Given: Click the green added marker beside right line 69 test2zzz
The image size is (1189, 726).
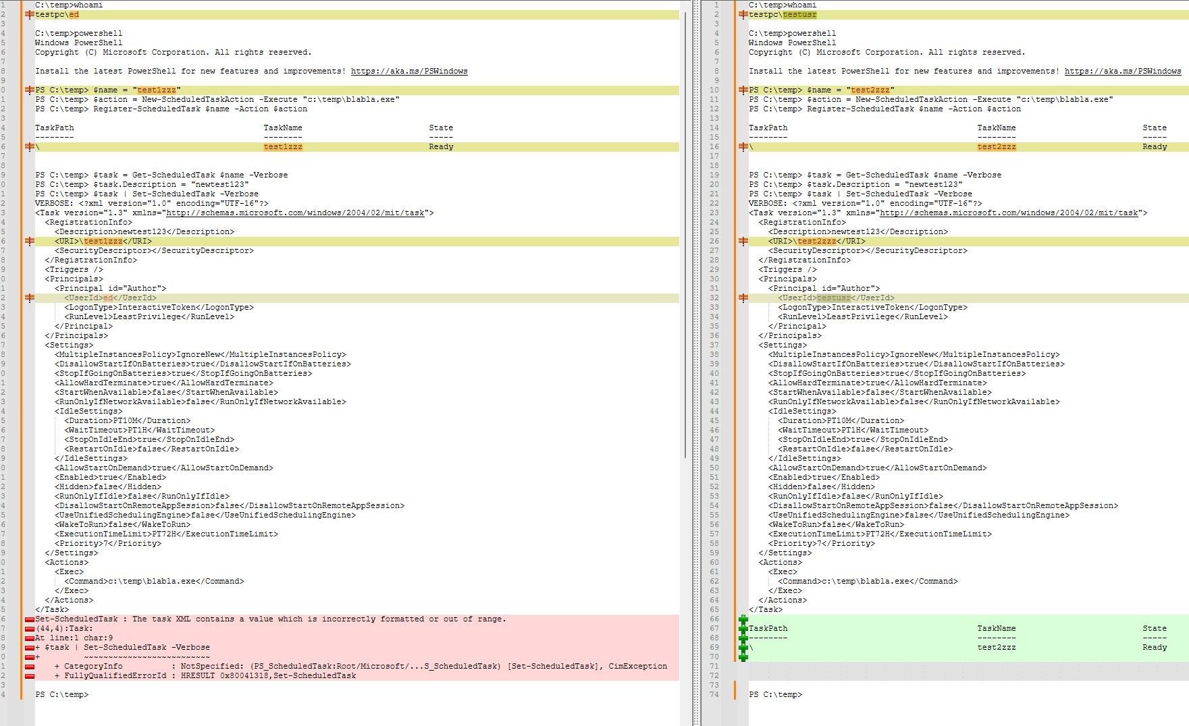Looking at the screenshot, I should tap(743, 648).
